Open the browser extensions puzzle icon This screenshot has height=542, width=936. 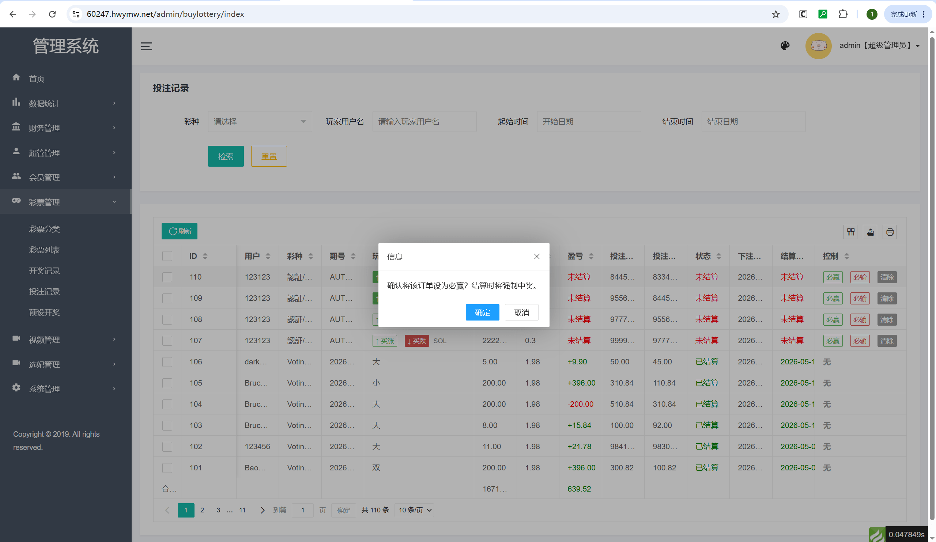(x=843, y=14)
